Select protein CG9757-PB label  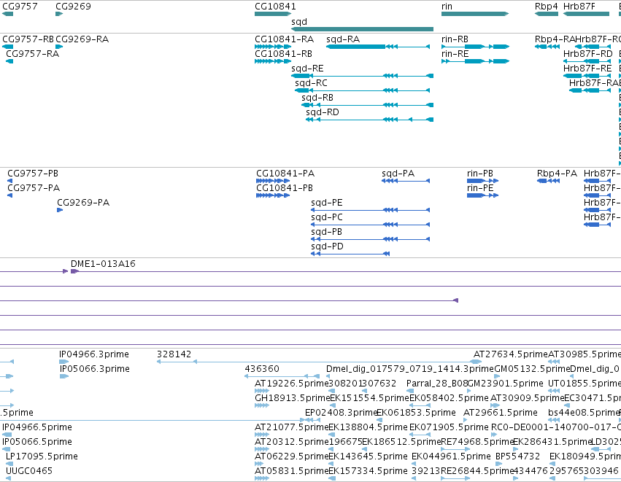pyautogui.click(x=33, y=174)
